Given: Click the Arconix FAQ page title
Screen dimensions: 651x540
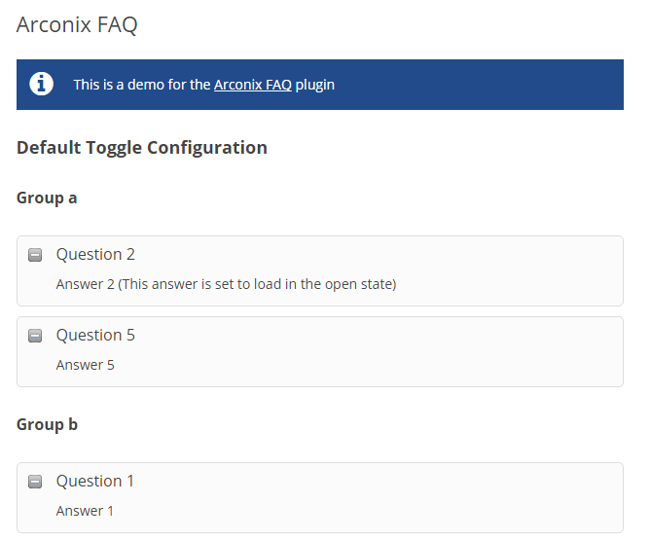Looking at the screenshot, I should point(77,25).
